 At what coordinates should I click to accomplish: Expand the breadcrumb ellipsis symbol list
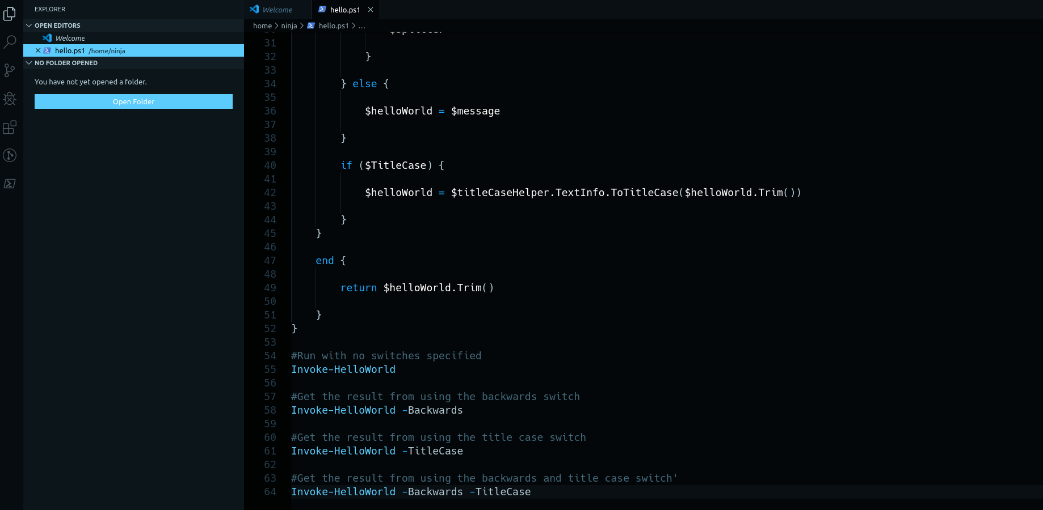click(362, 26)
